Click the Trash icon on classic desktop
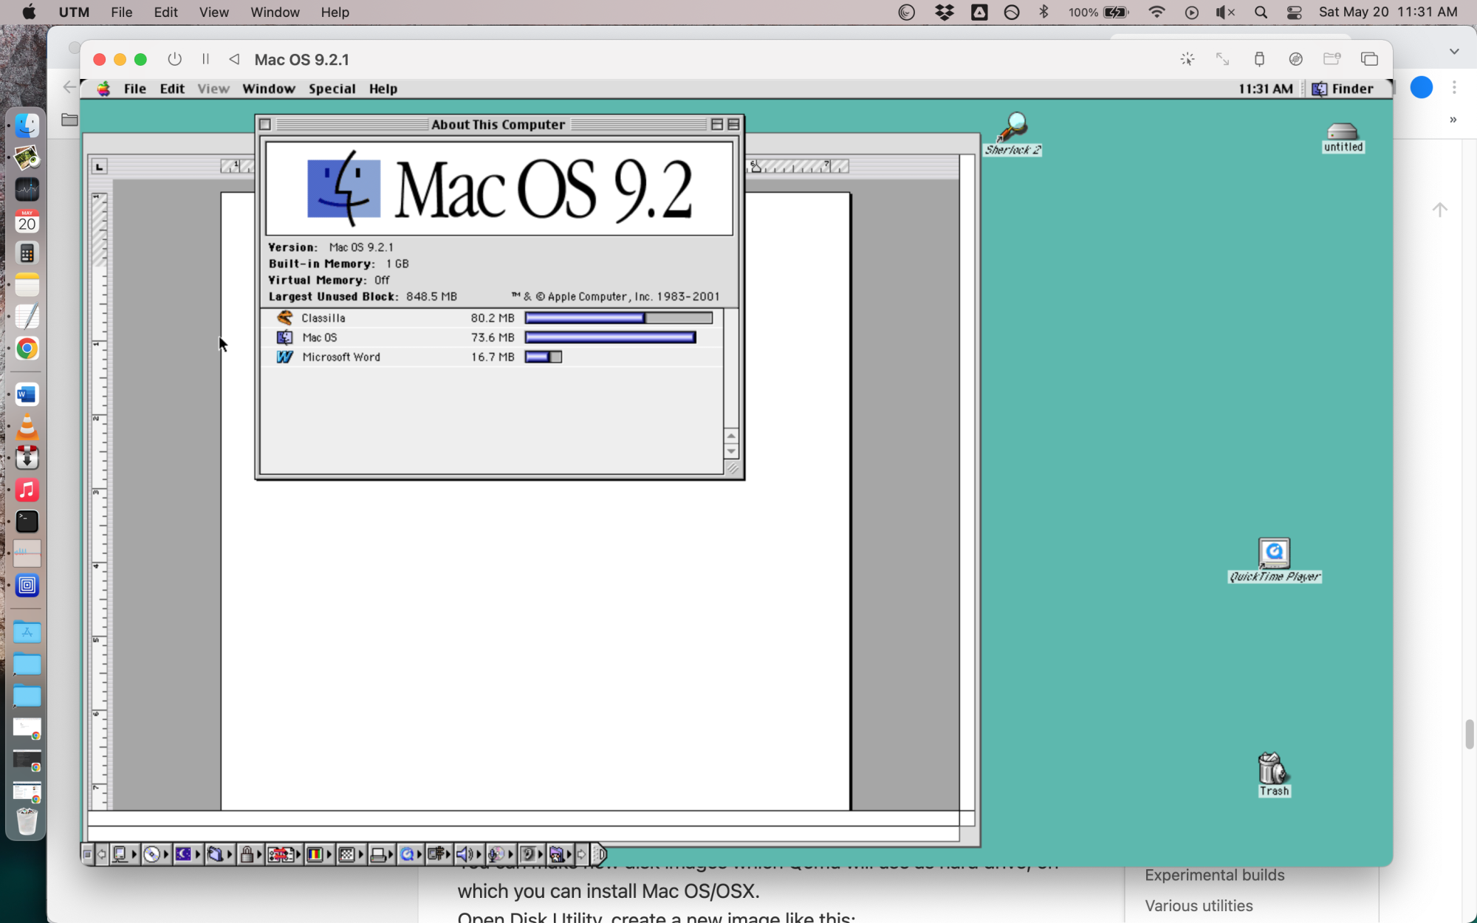Screen dimensions: 1477x923 tap(1272, 769)
